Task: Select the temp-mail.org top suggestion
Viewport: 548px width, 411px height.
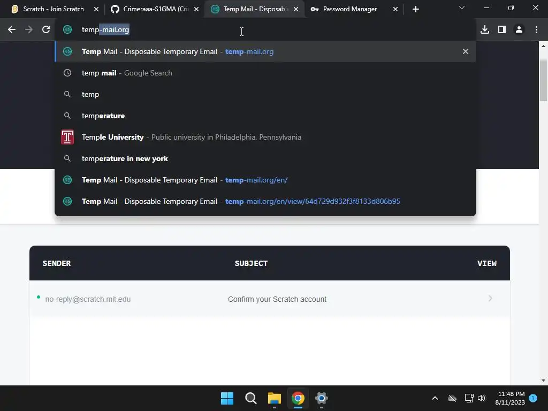Action: coord(265,51)
